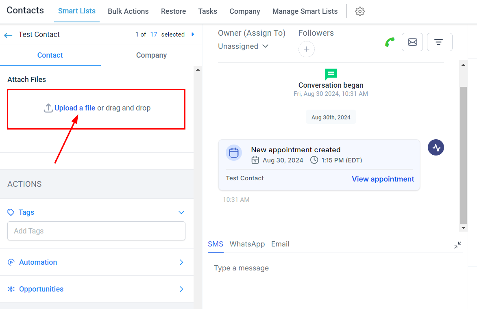The image size is (477, 309).
Task: Go to next contact with arrow
Action: point(193,35)
